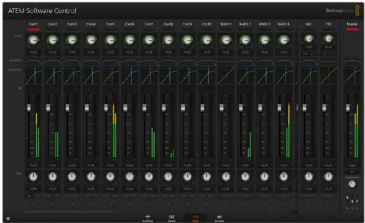Select the Mic channel label
Screen dimensions: 365x223
pos(309,24)
